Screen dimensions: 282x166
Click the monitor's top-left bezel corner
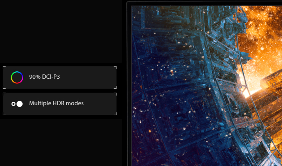pos(128,3)
